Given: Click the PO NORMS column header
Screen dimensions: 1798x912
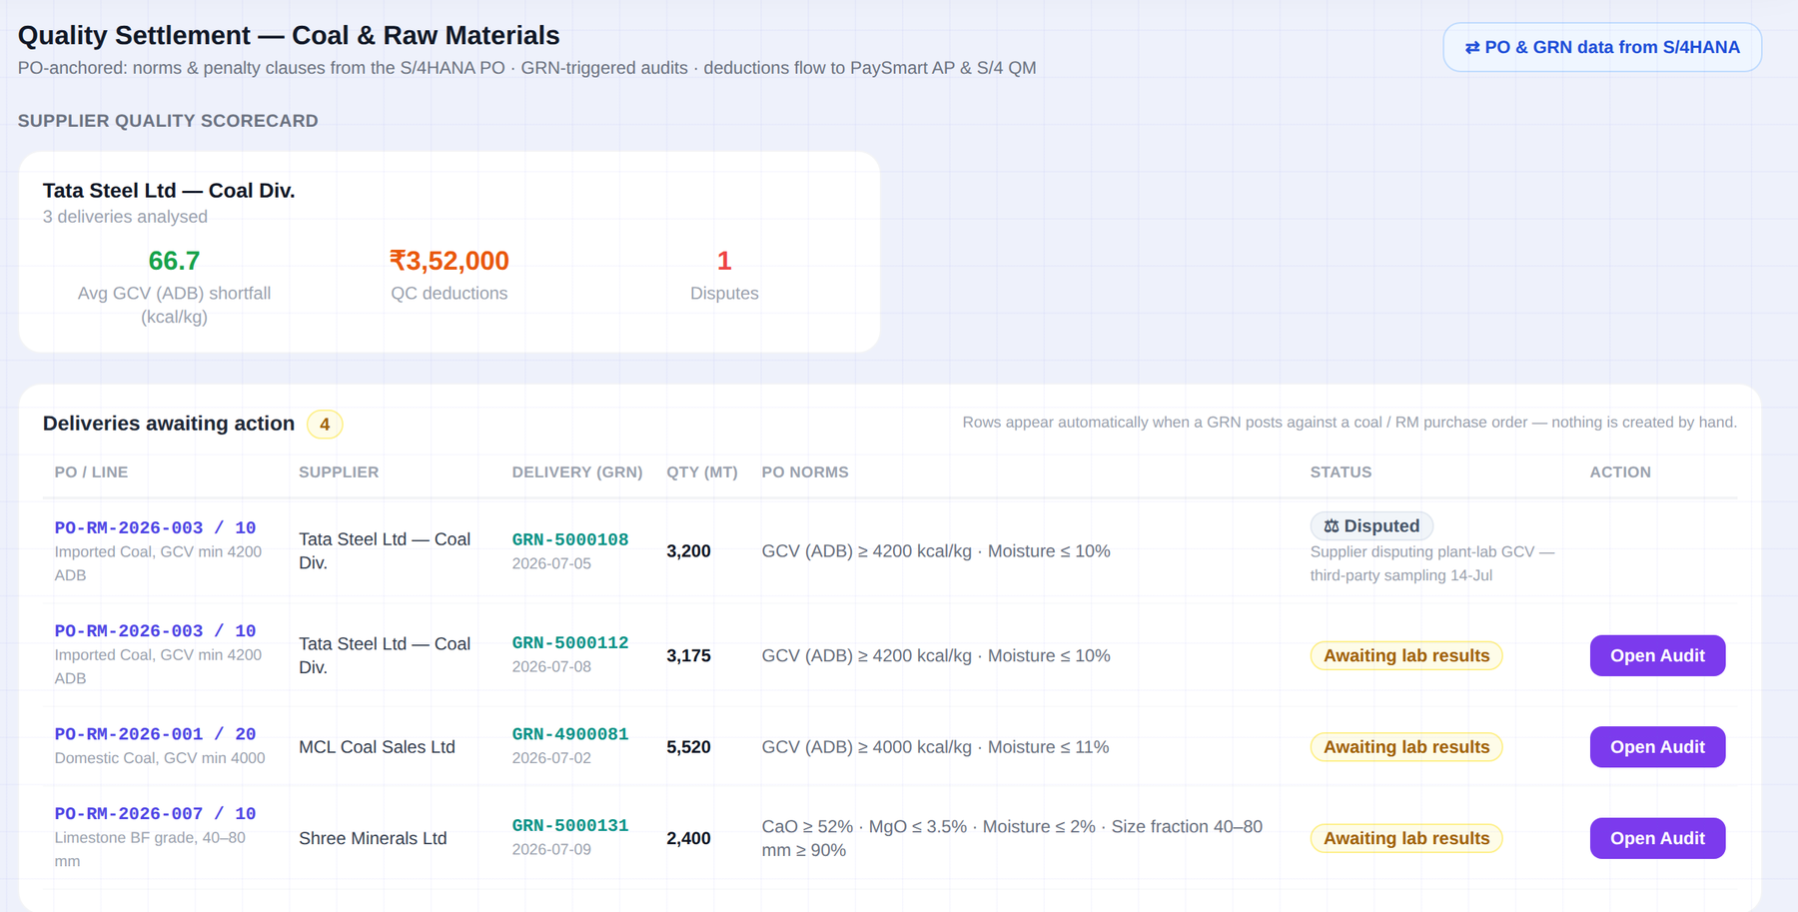Looking at the screenshot, I should pos(805,472).
